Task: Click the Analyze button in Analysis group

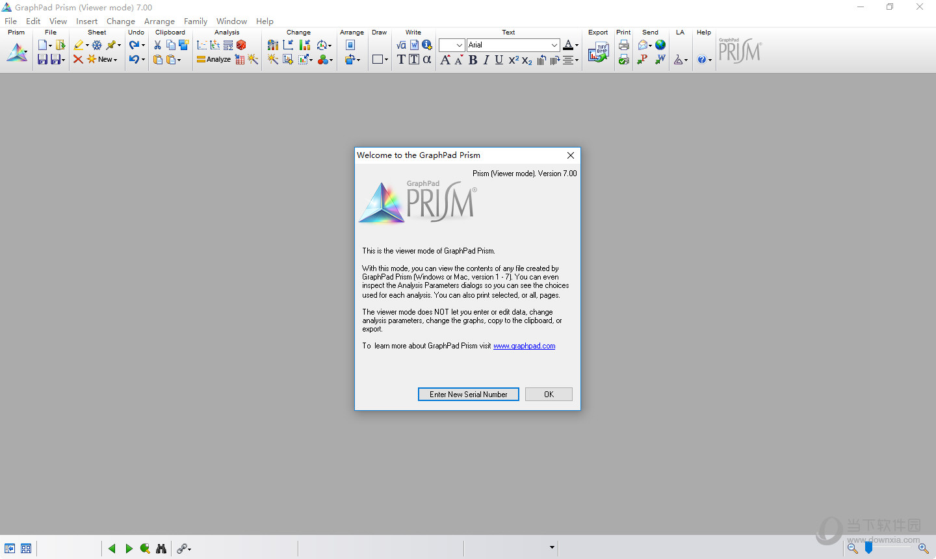Action: click(x=214, y=59)
